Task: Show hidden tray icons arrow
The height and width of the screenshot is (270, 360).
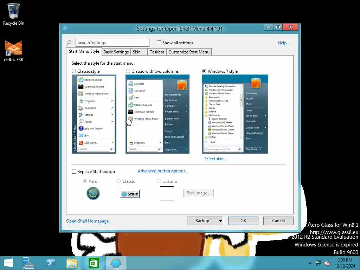Action: tap(310, 263)
